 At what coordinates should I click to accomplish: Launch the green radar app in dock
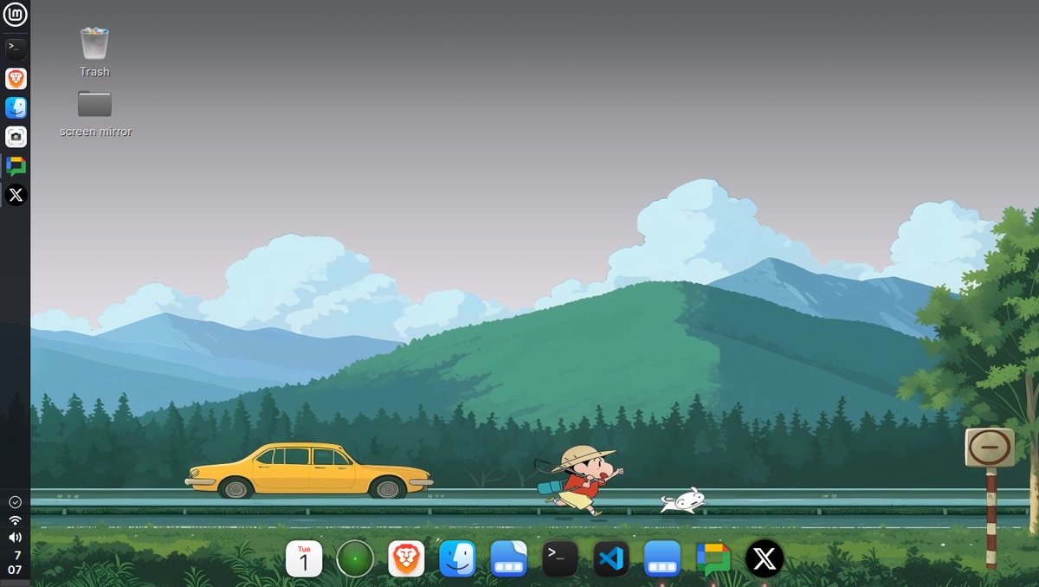(x=355, y=558)
